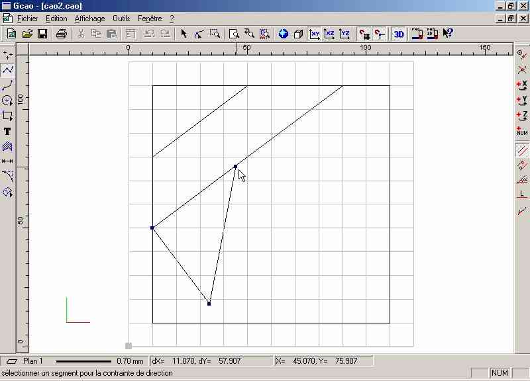Switch to the YZ plane view

click(344, 34)
